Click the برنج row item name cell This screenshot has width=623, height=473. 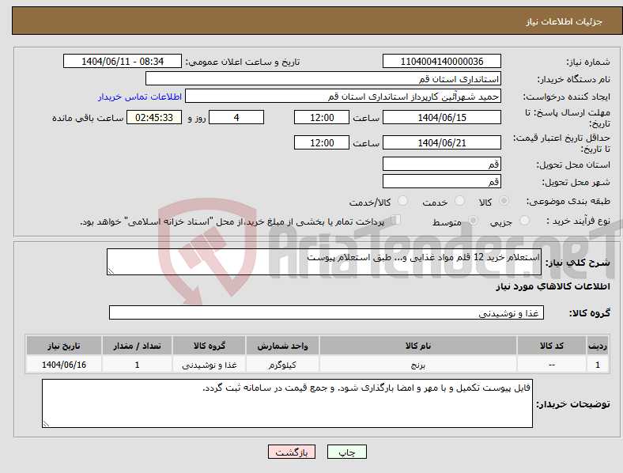pyautogui.click(x=418, y=365)
